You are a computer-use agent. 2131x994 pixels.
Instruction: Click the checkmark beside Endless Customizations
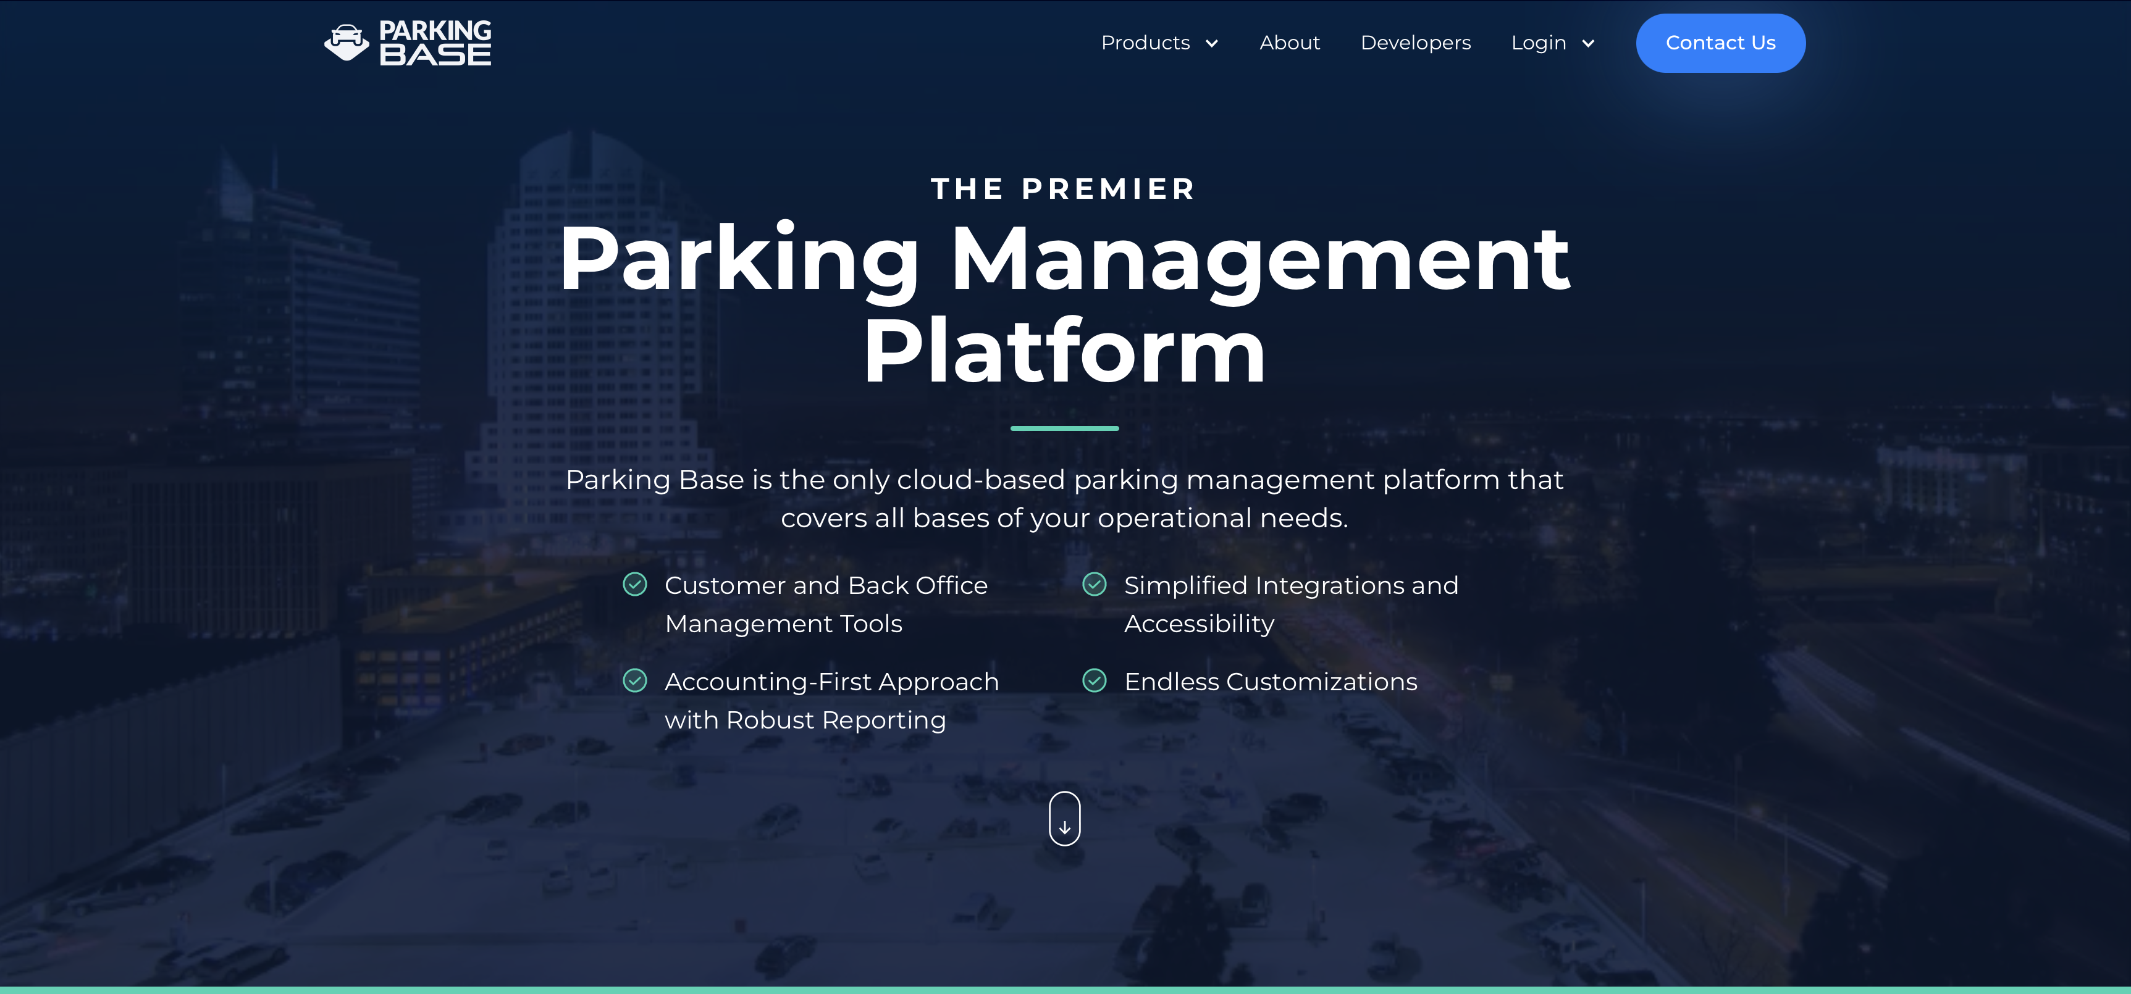tap(1095, 682)
